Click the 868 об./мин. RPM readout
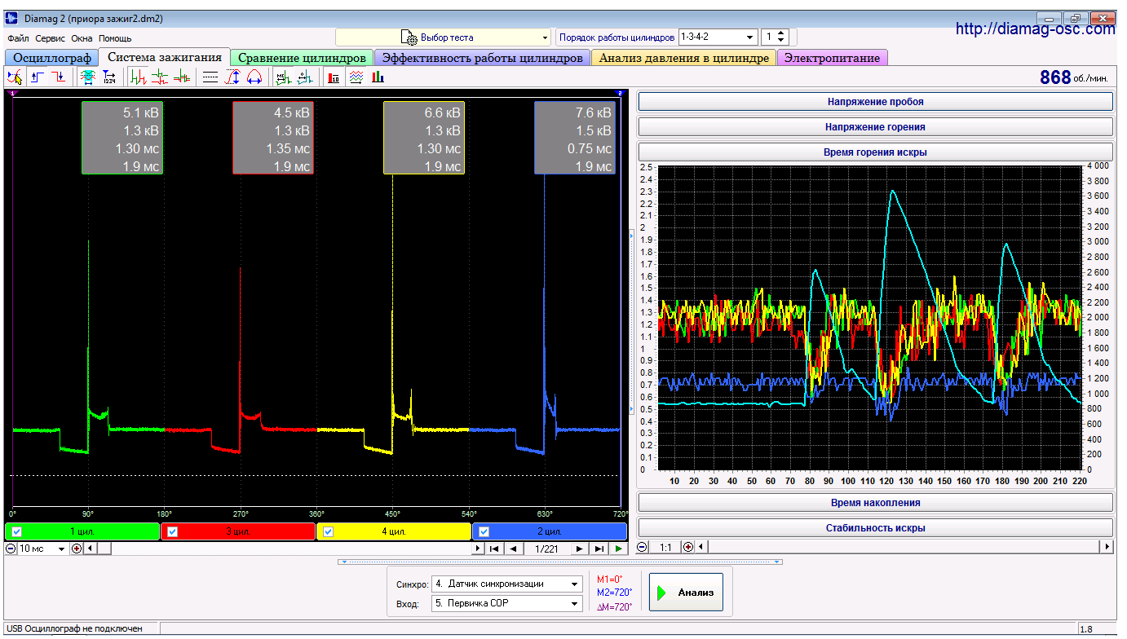 pyautogui.click(x=1074, y=77)
